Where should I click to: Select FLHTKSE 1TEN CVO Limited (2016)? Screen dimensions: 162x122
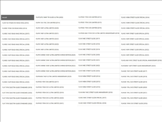click(x=90, y=28)
